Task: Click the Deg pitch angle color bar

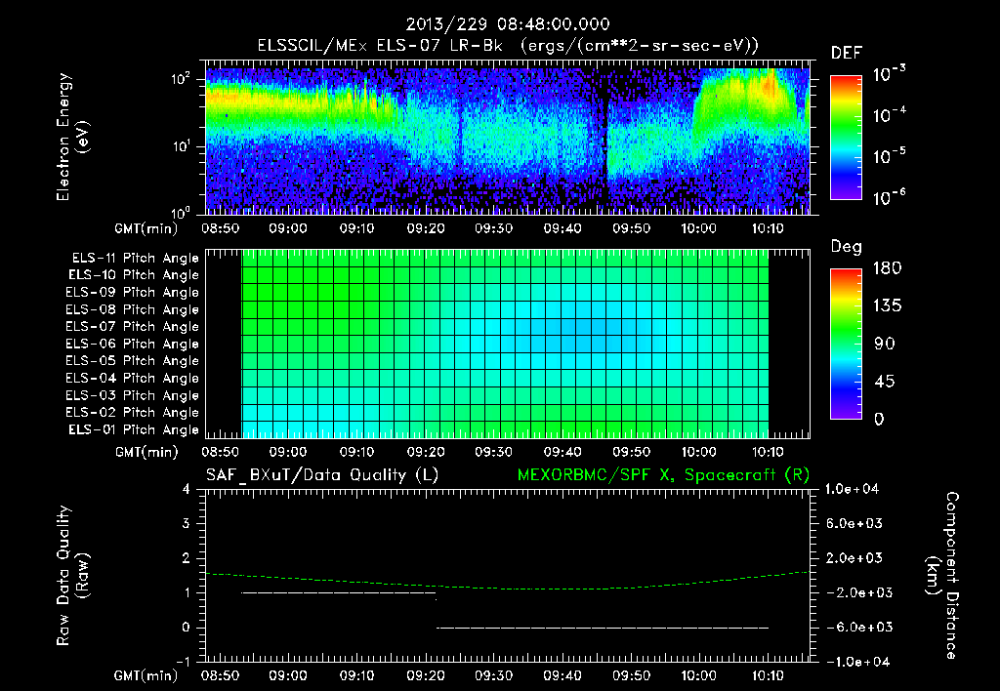Action: point(846,344)
